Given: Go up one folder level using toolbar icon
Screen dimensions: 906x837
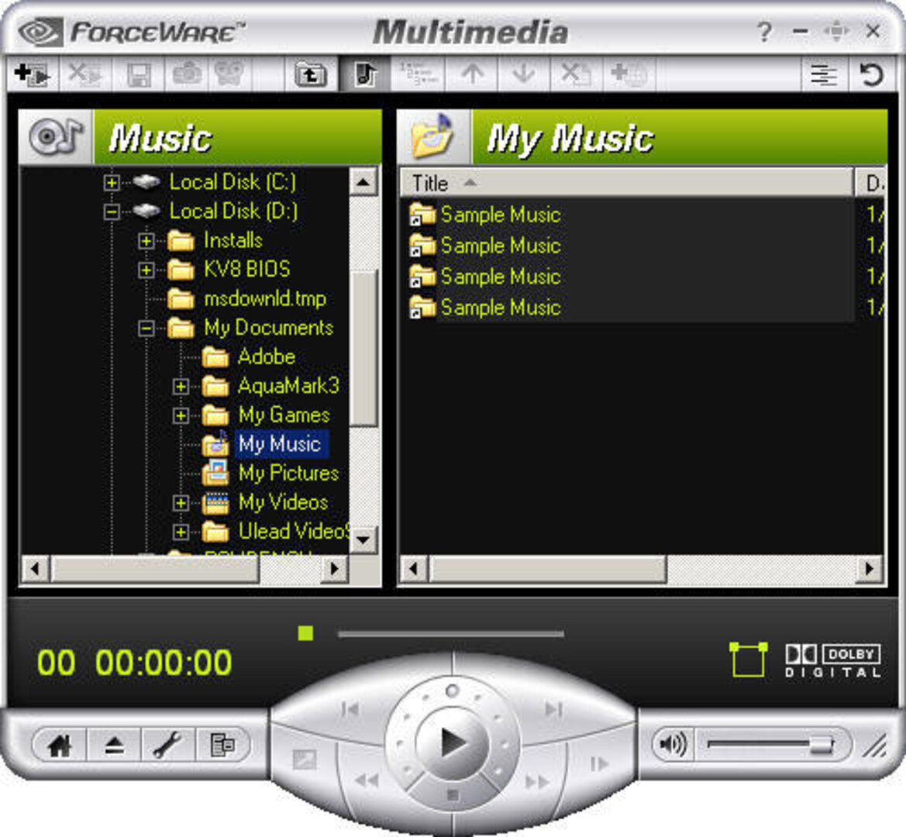Looking at the screenshot, I should click(311, 74).
